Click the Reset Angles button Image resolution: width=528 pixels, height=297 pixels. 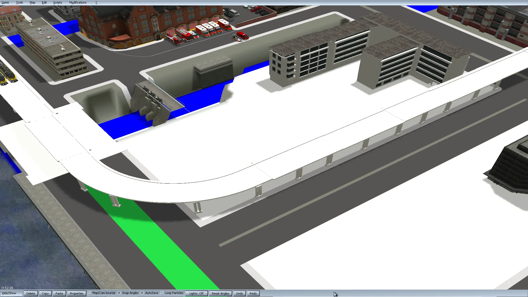(x=220, y=293)
